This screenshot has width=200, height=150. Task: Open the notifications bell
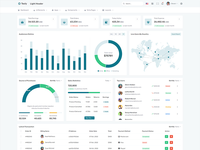162,3
